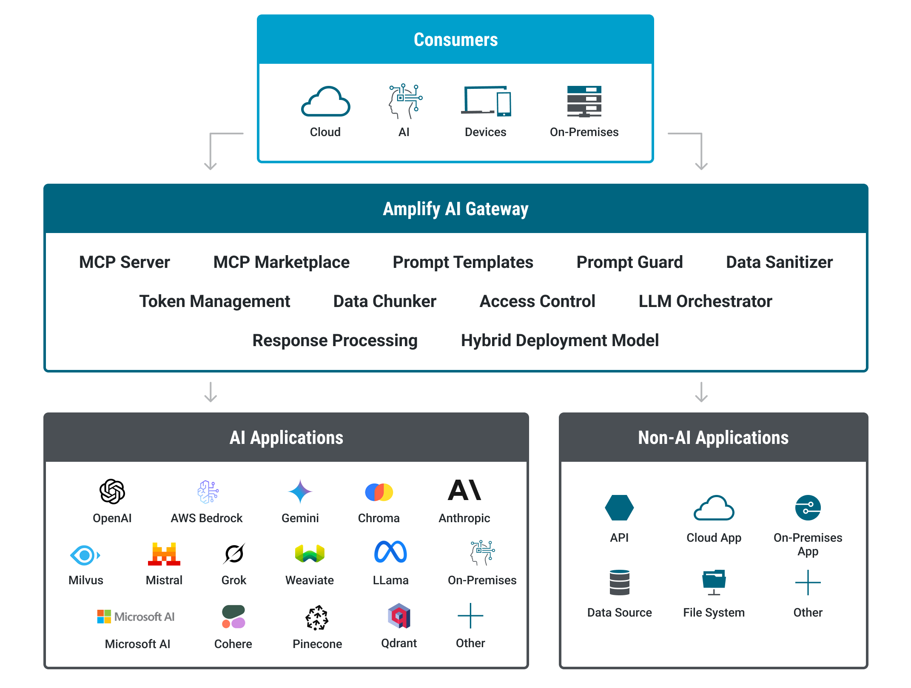Viewport: 911px width, 688px height.
Task: Click the plus Other icon in AI Applications
Action: click(x=470, y=616)
